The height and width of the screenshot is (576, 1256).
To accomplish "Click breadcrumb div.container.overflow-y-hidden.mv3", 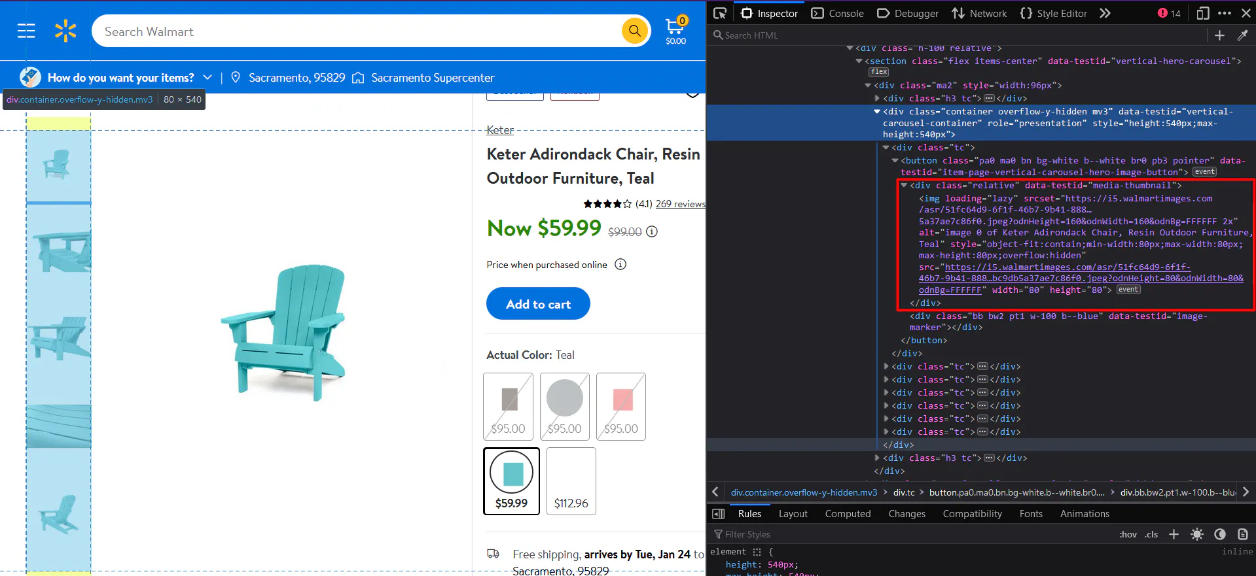I will [x=804, y=492].
